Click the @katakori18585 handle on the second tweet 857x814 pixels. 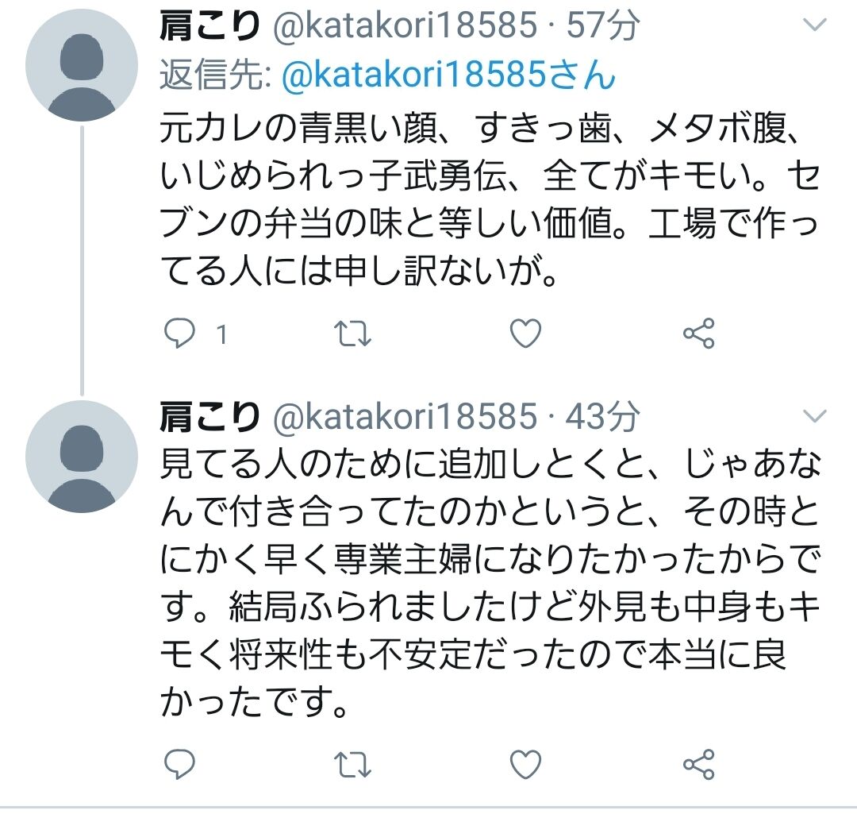tap(406, 416)
